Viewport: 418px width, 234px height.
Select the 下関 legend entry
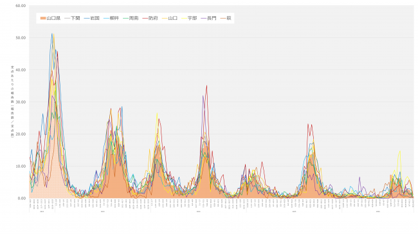click(72, 19)
